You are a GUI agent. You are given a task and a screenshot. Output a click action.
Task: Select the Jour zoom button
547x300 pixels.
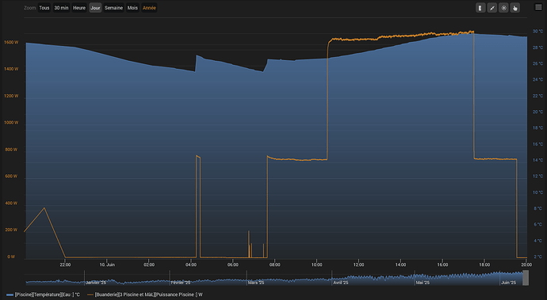pos(95,8)
